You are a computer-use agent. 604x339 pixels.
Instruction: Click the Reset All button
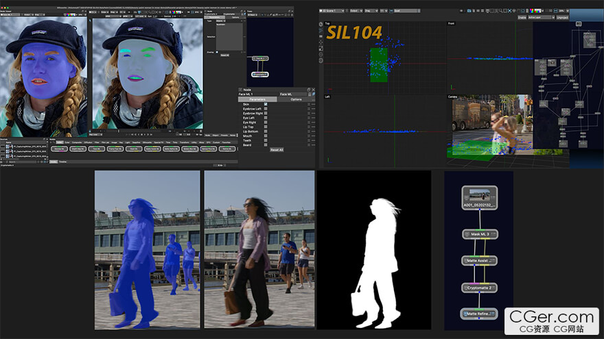[277, 149]
